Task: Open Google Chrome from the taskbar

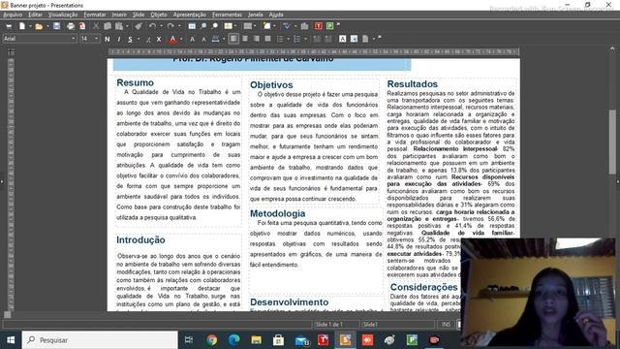Action: click(212, 340)
